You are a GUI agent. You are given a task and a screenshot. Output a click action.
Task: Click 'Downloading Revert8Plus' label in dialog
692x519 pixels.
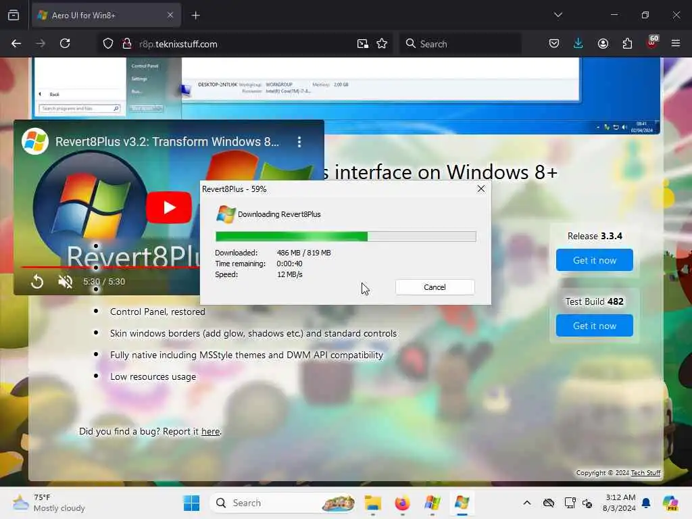click(x=279, y=214)
